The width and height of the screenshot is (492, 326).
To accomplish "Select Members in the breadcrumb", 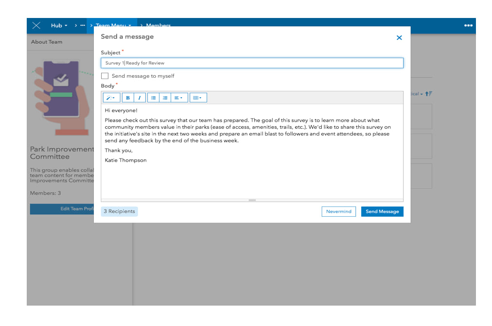I will pos(158,25).
